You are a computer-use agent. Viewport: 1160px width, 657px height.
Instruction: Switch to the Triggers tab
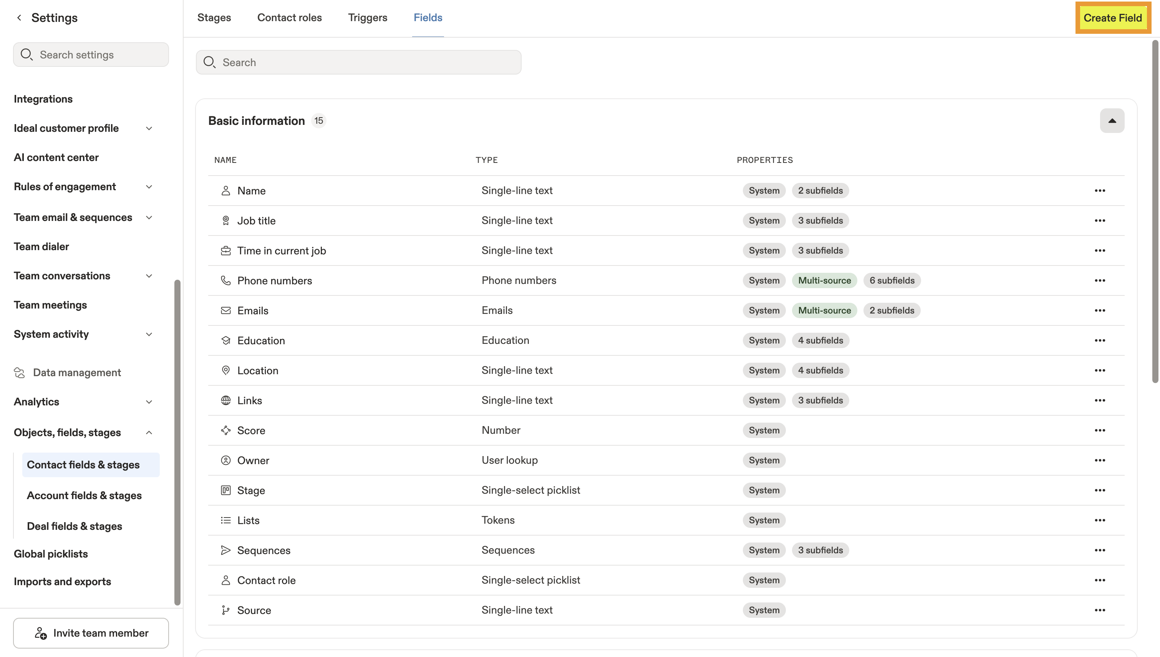(368, 18)
